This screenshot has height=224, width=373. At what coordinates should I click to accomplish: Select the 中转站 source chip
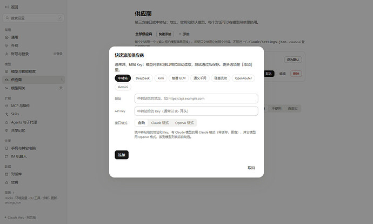point(123,78)
